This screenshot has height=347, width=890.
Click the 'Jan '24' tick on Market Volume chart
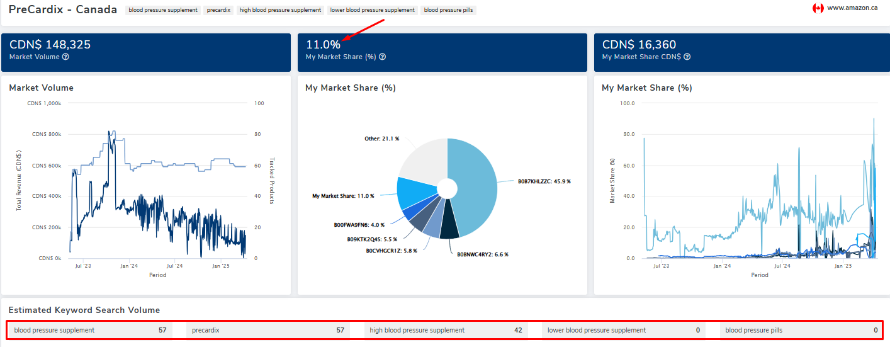tap(129, 266)
